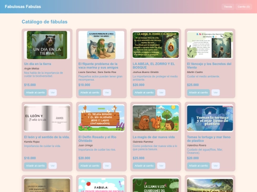Screen dimensions: 257x192
Task: Click description 'Pequeños actos pueden tener gran recompensa.'
Action: coord(100,78)
